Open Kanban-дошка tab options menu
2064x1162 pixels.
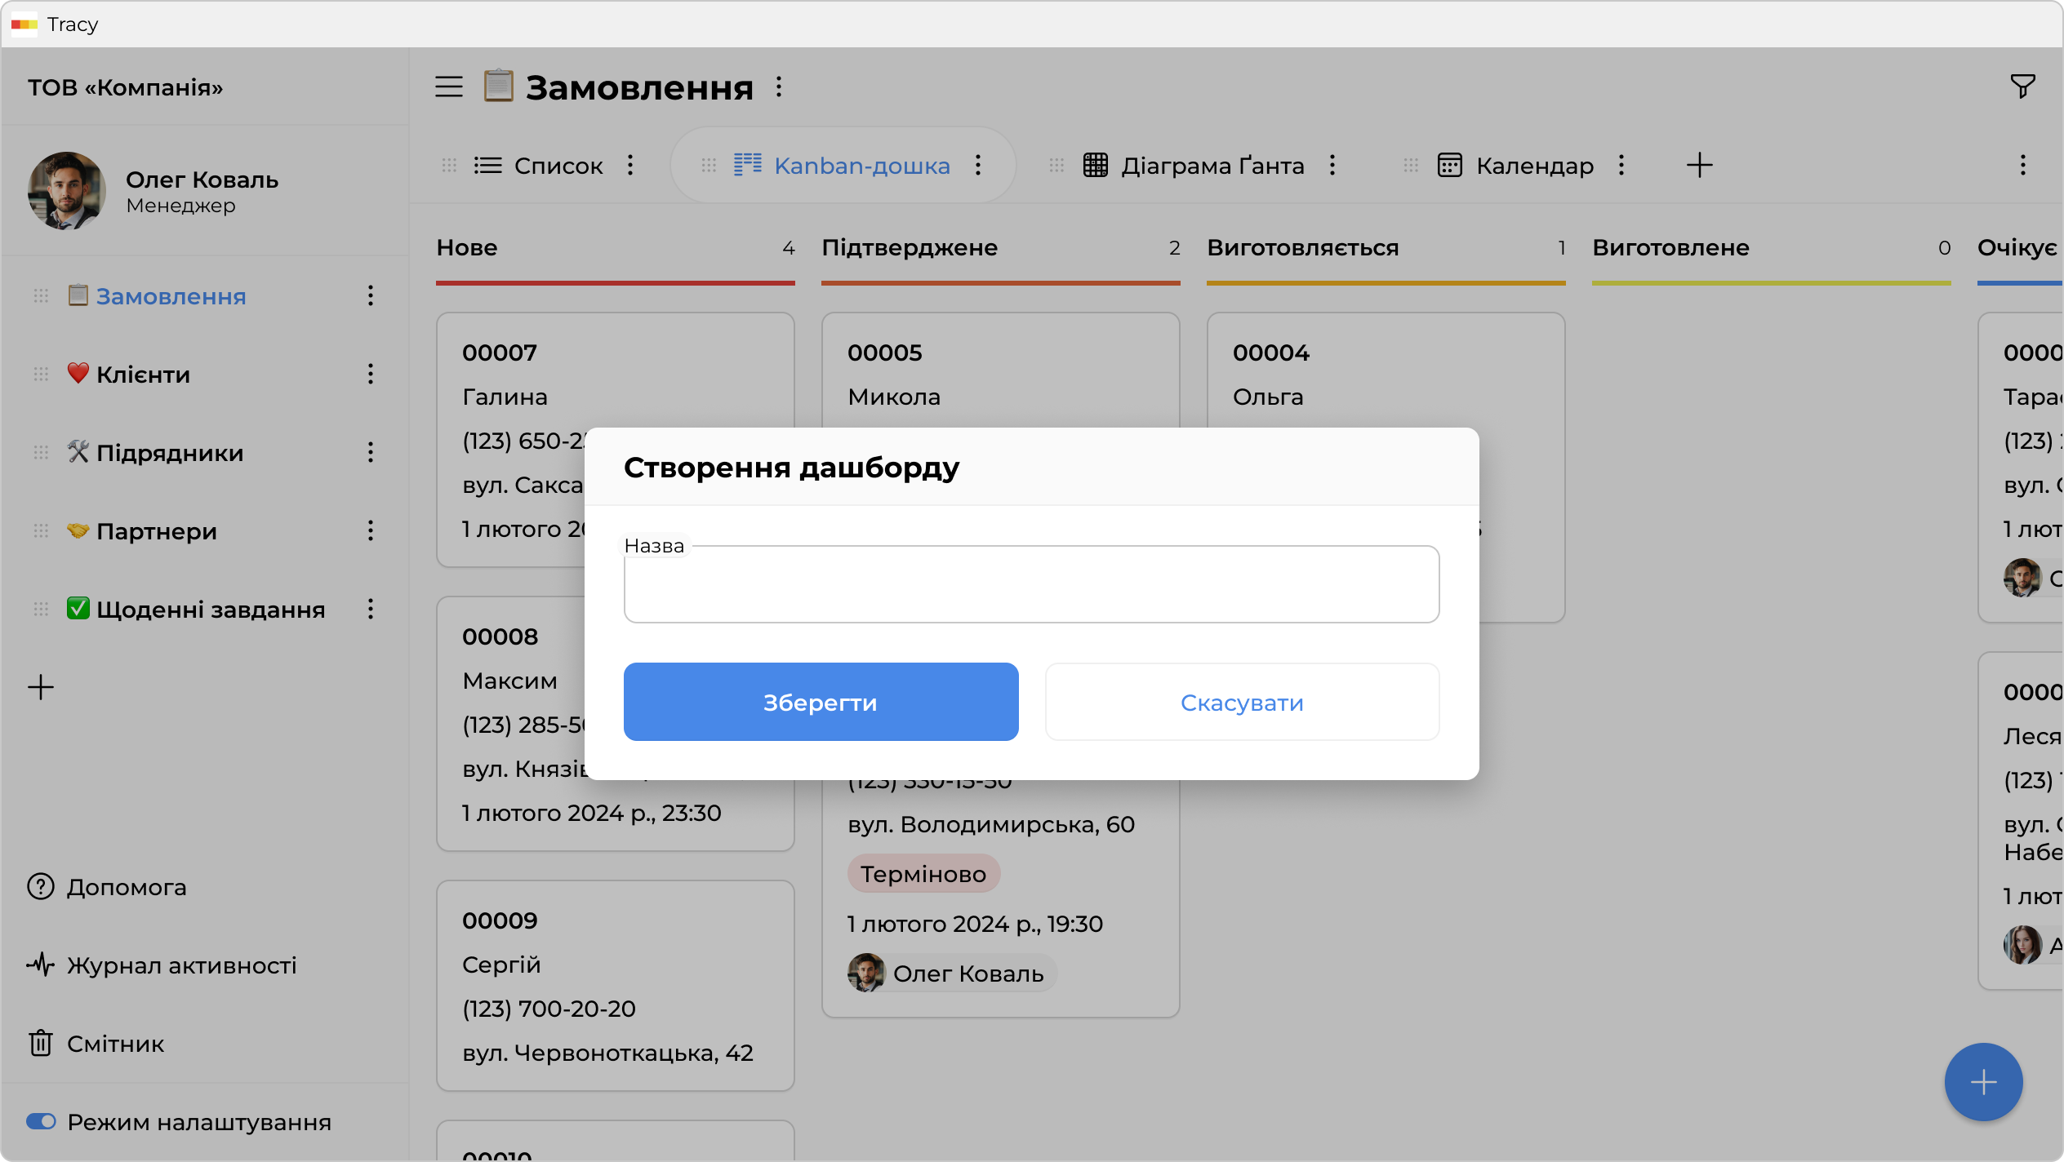(978, 166)
